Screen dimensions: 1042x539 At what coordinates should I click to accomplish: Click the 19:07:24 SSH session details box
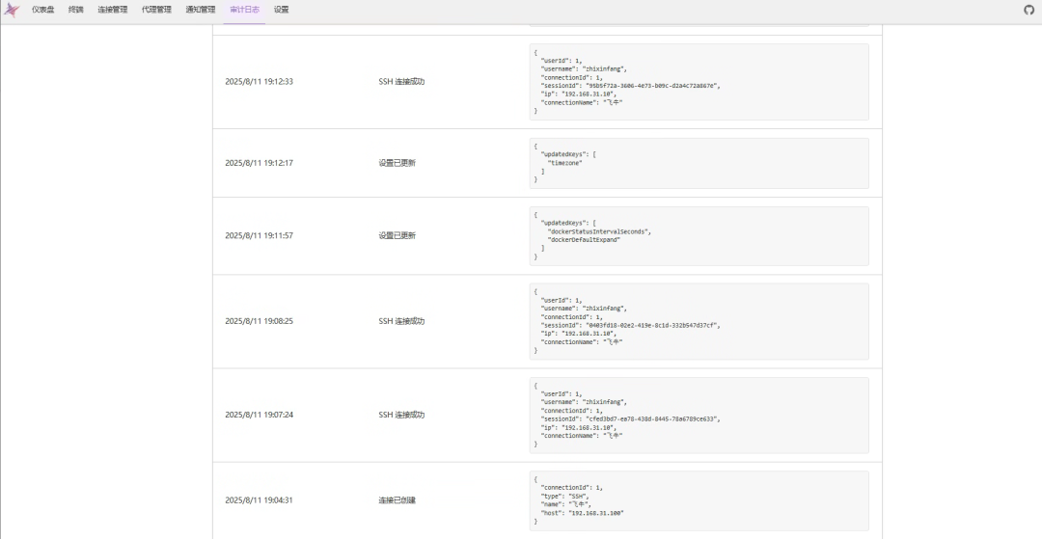[x=699, y=415]
